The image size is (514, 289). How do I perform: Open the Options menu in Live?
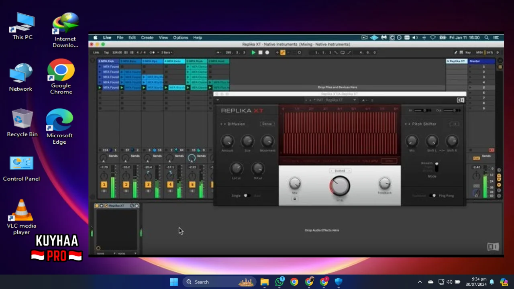pos(180,37)
